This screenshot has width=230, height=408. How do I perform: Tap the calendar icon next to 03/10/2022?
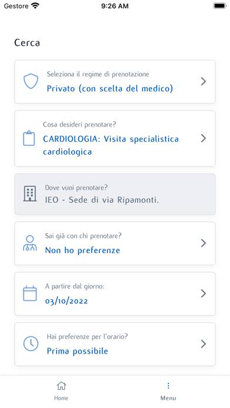30,294
